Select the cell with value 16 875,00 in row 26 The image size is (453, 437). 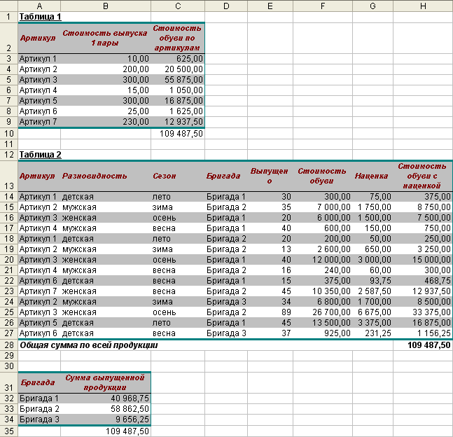pyautogui.click(x=423, y=323)
